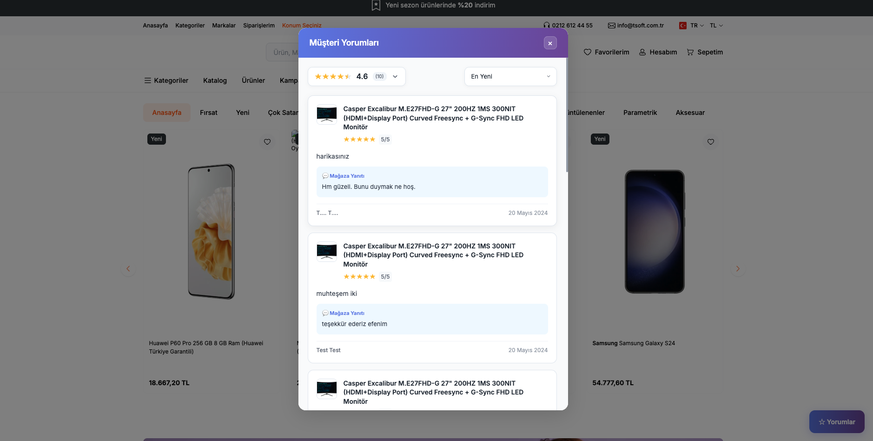Open Favorilerim link
The width and height of the screenshot is (873, 441).
[607, 52]
